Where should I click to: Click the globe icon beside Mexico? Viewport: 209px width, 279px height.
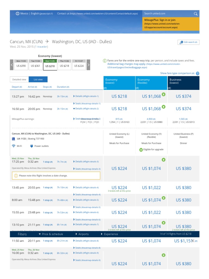tap(17, 13)
